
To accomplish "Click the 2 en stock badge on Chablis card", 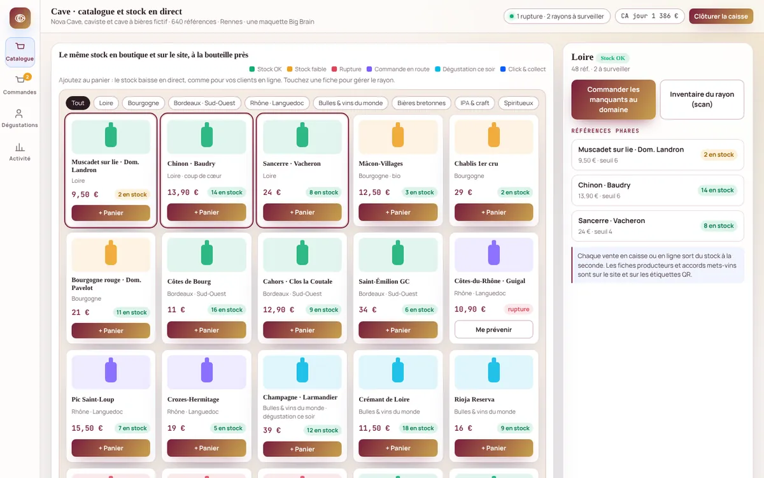I will [515, 192].
